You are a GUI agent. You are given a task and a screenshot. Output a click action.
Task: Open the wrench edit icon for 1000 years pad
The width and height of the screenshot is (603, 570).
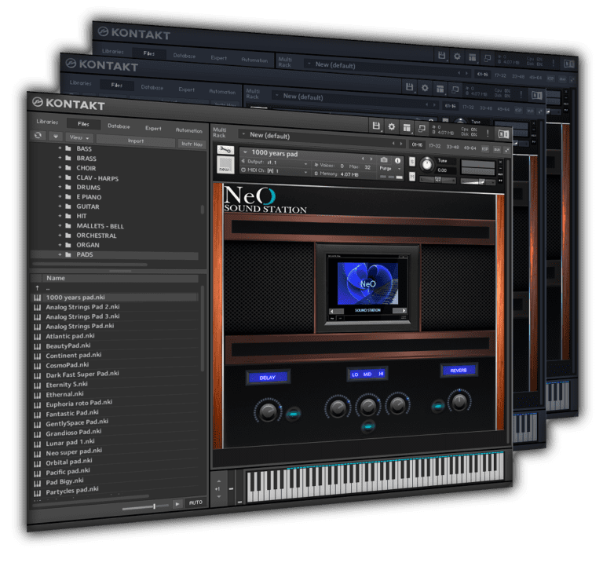click(x=225, y=150)
